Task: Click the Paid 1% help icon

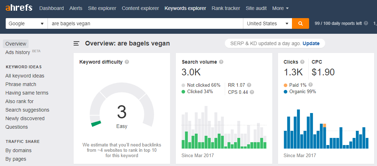Action: 311,85
